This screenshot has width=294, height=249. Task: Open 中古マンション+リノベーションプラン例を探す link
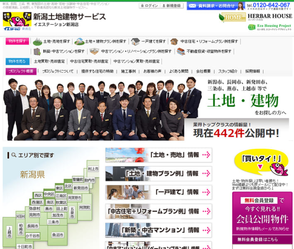136,51
